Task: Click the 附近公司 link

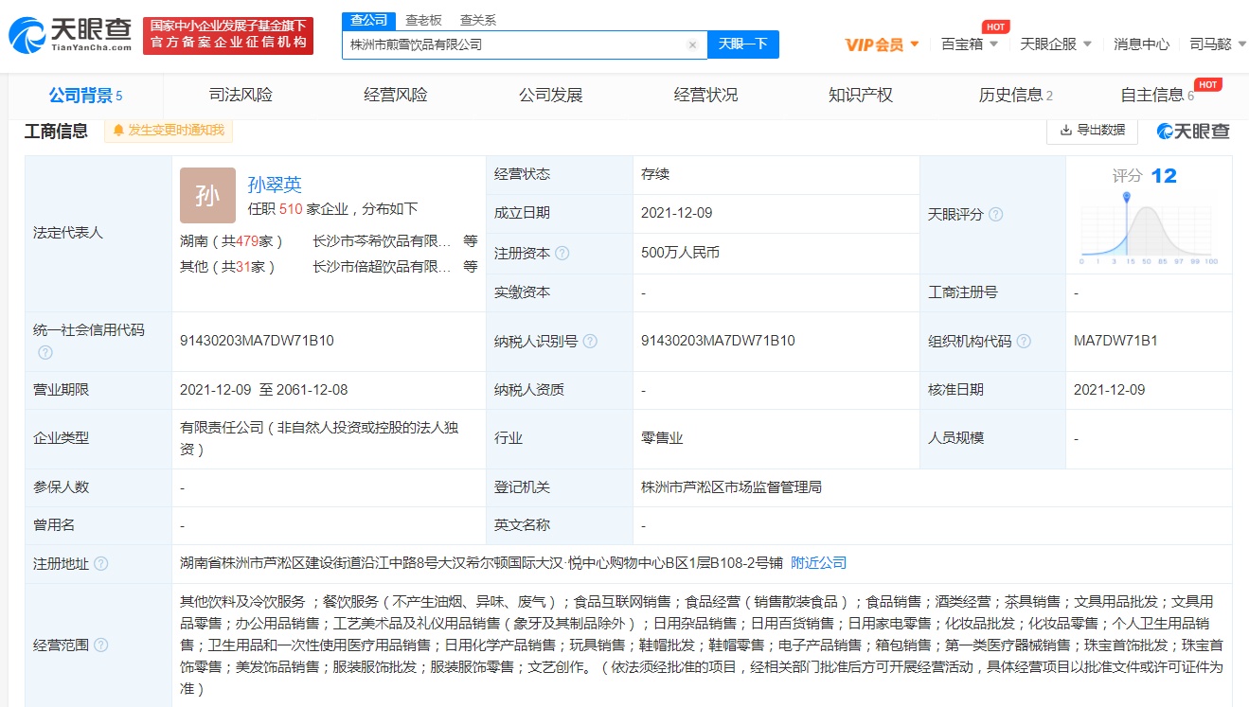Action: [x=818, y=563]
